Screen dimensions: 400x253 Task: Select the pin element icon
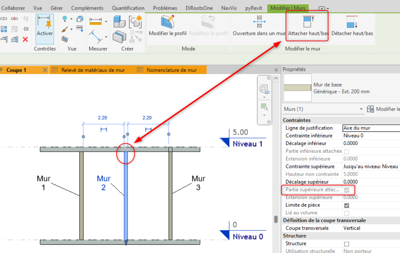point(25,29)
